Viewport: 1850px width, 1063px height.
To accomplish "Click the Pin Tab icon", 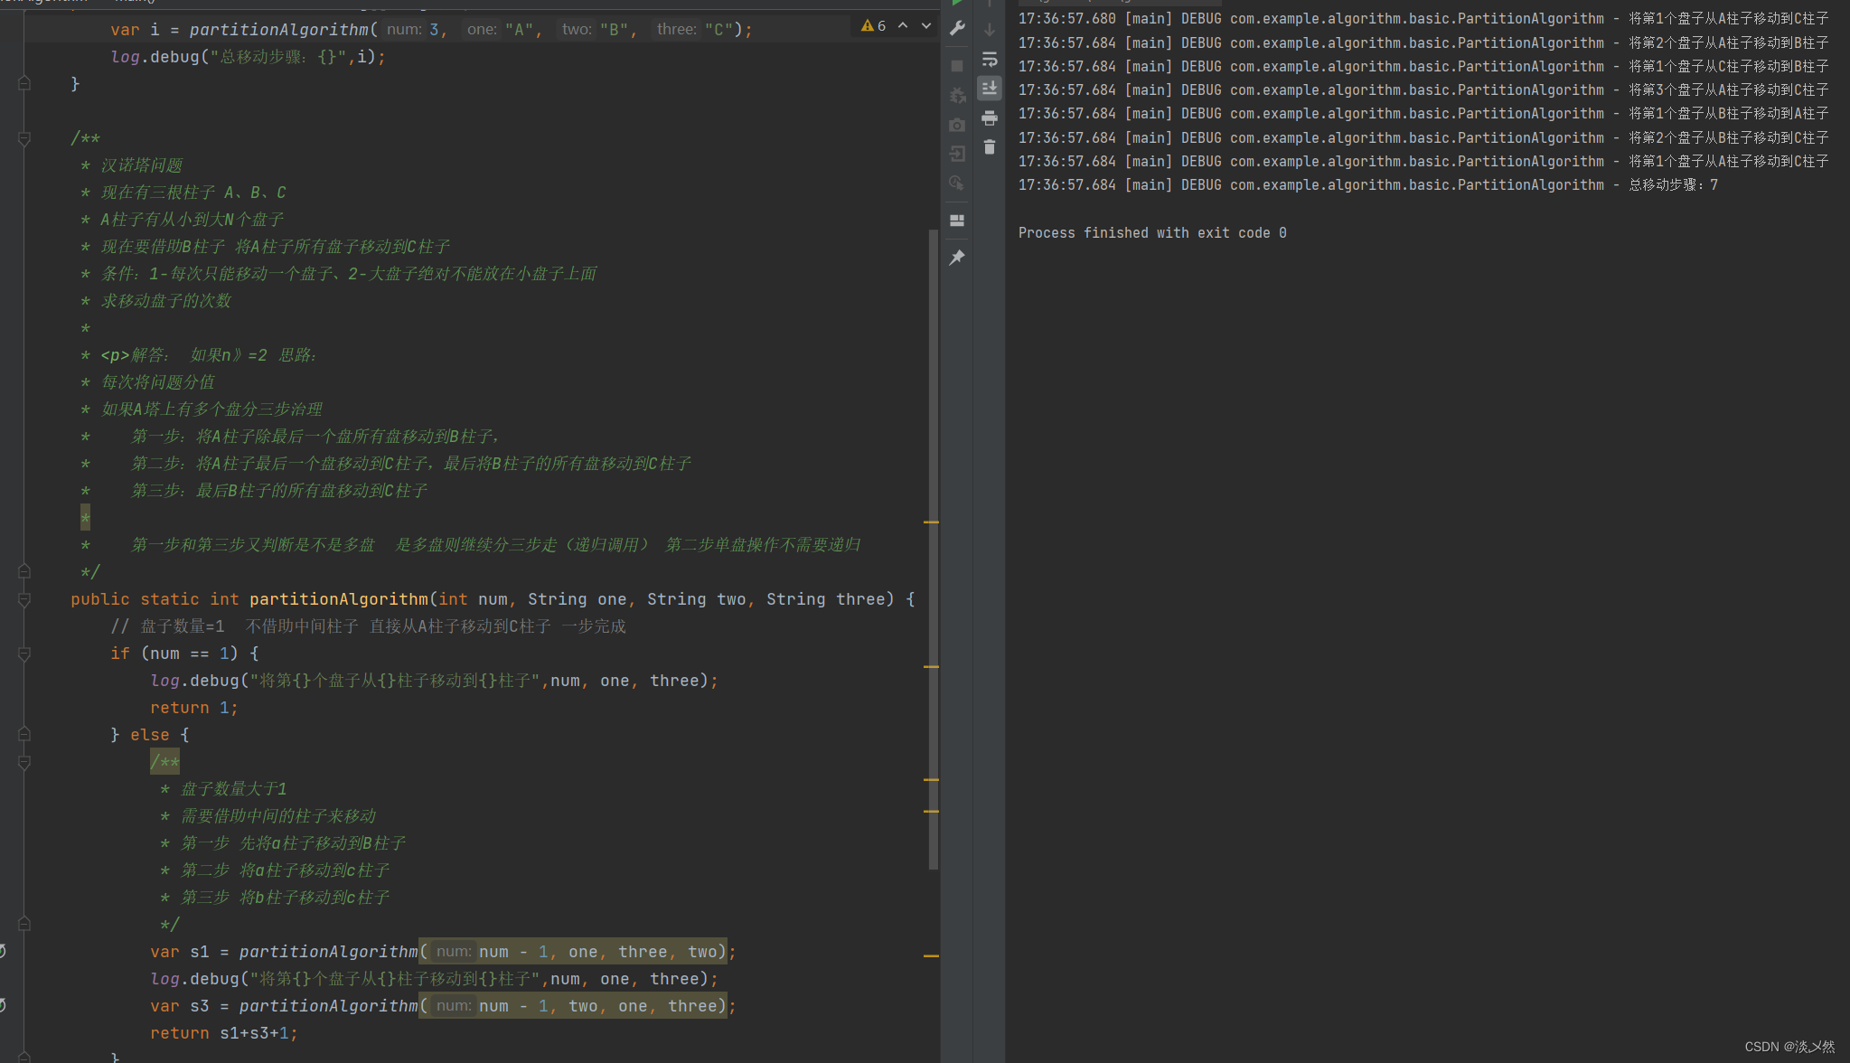I will (957, 258).
